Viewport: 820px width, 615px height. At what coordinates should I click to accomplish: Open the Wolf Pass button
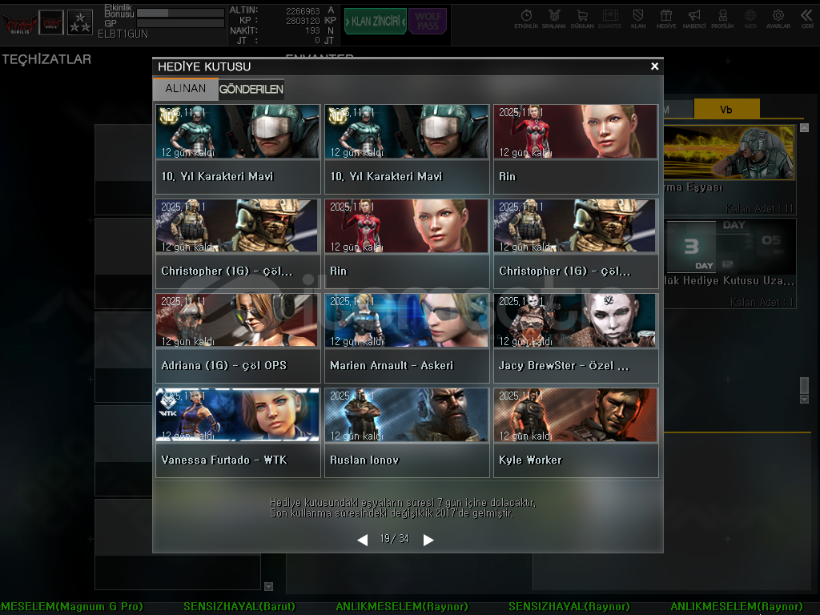pos(428,22)
